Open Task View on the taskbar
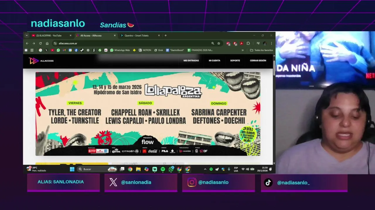The image size is (375, 210). pos(122,169)
